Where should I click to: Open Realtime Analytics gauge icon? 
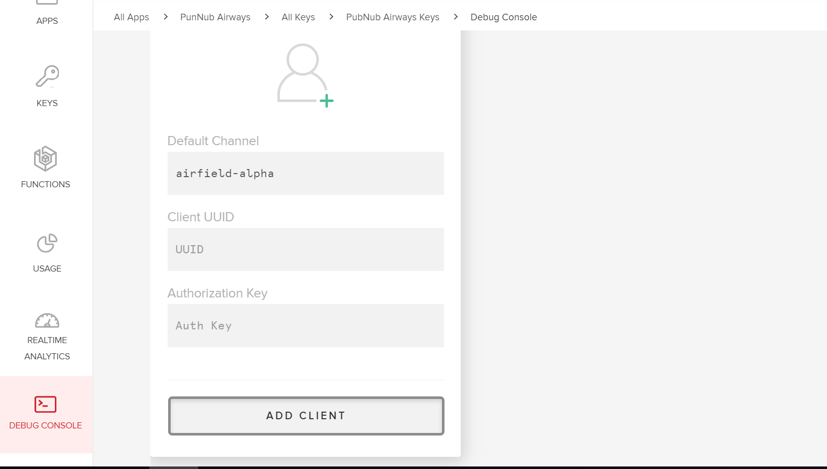[x=47, y=321]
